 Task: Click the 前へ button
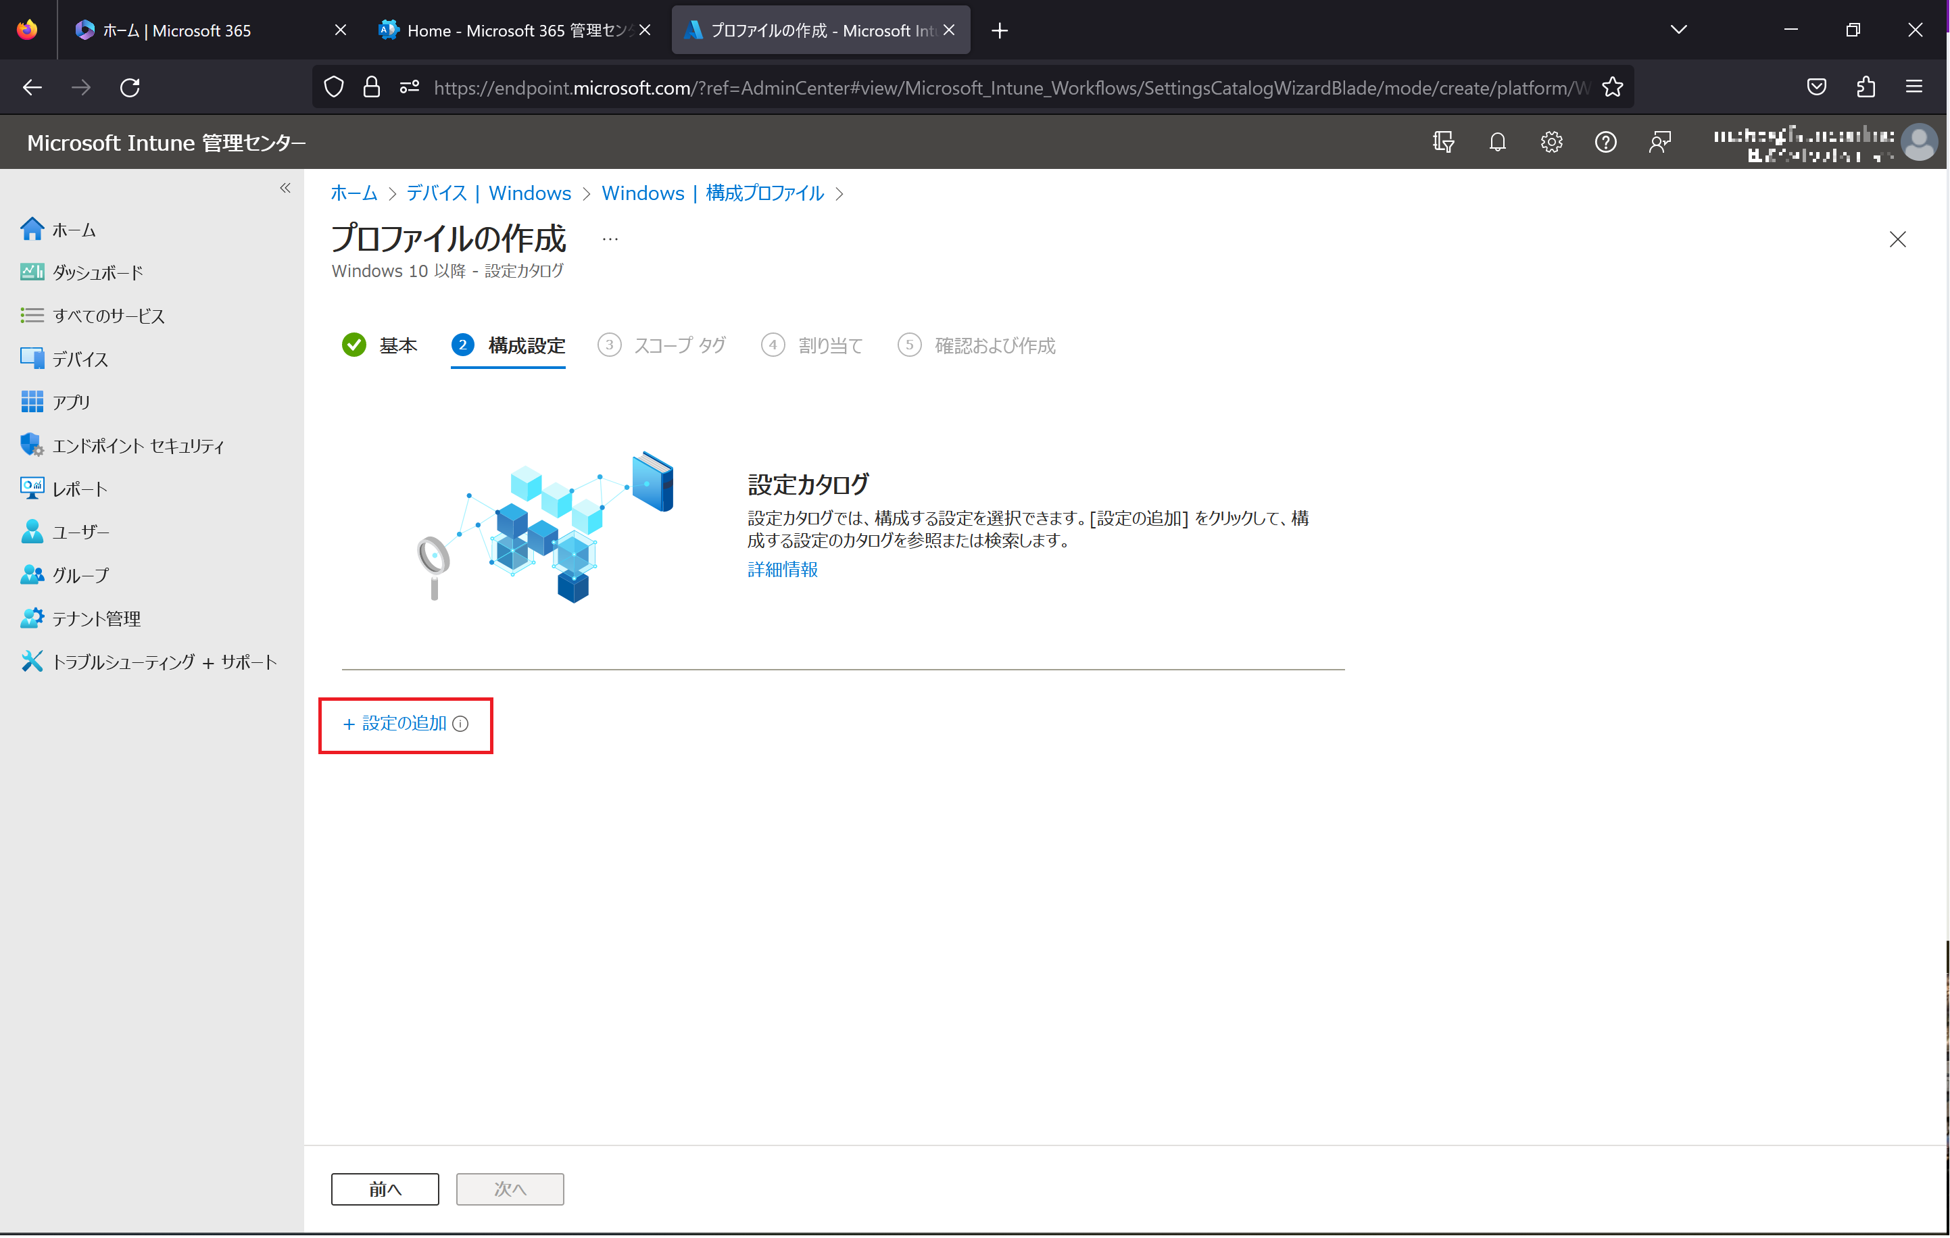(x=385, y=1189)
